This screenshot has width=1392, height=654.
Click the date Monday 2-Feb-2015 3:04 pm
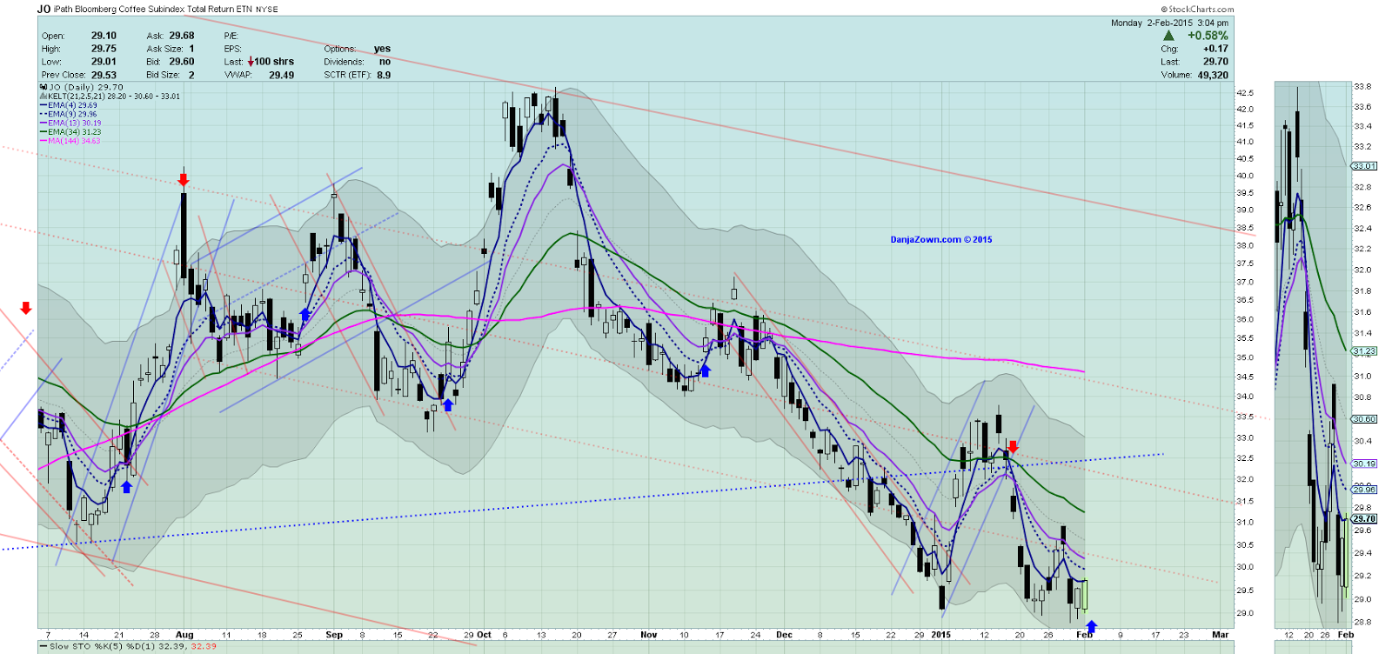coord(1169,23)
